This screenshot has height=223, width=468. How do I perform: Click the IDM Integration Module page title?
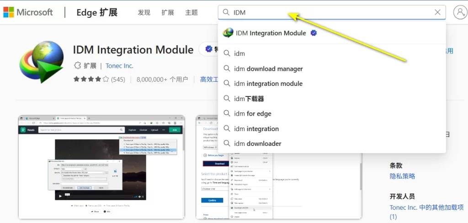(x=133, y=49)
